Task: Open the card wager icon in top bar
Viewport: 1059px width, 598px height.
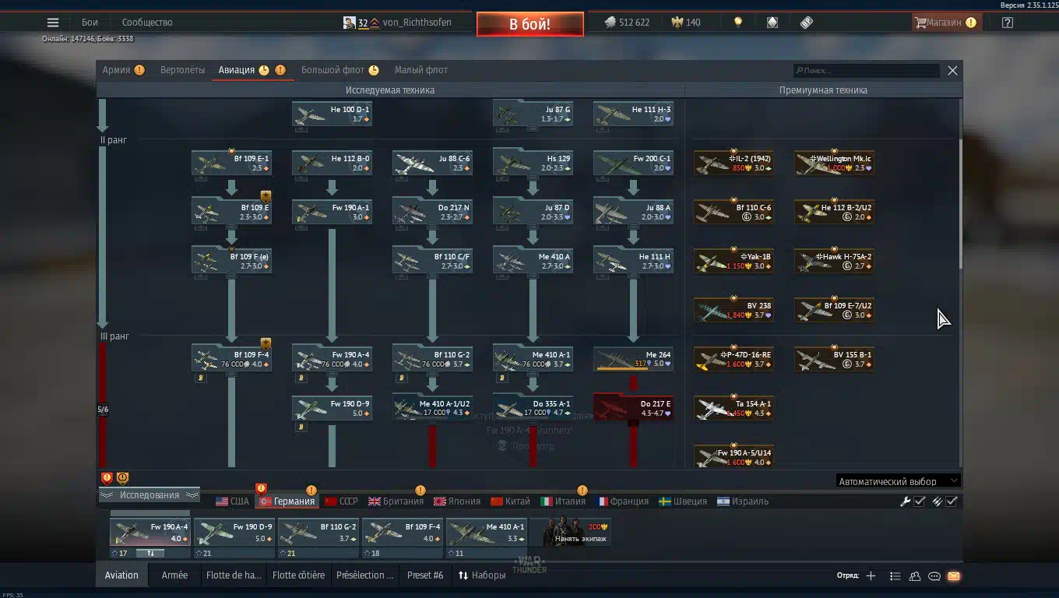Action: 772,23
